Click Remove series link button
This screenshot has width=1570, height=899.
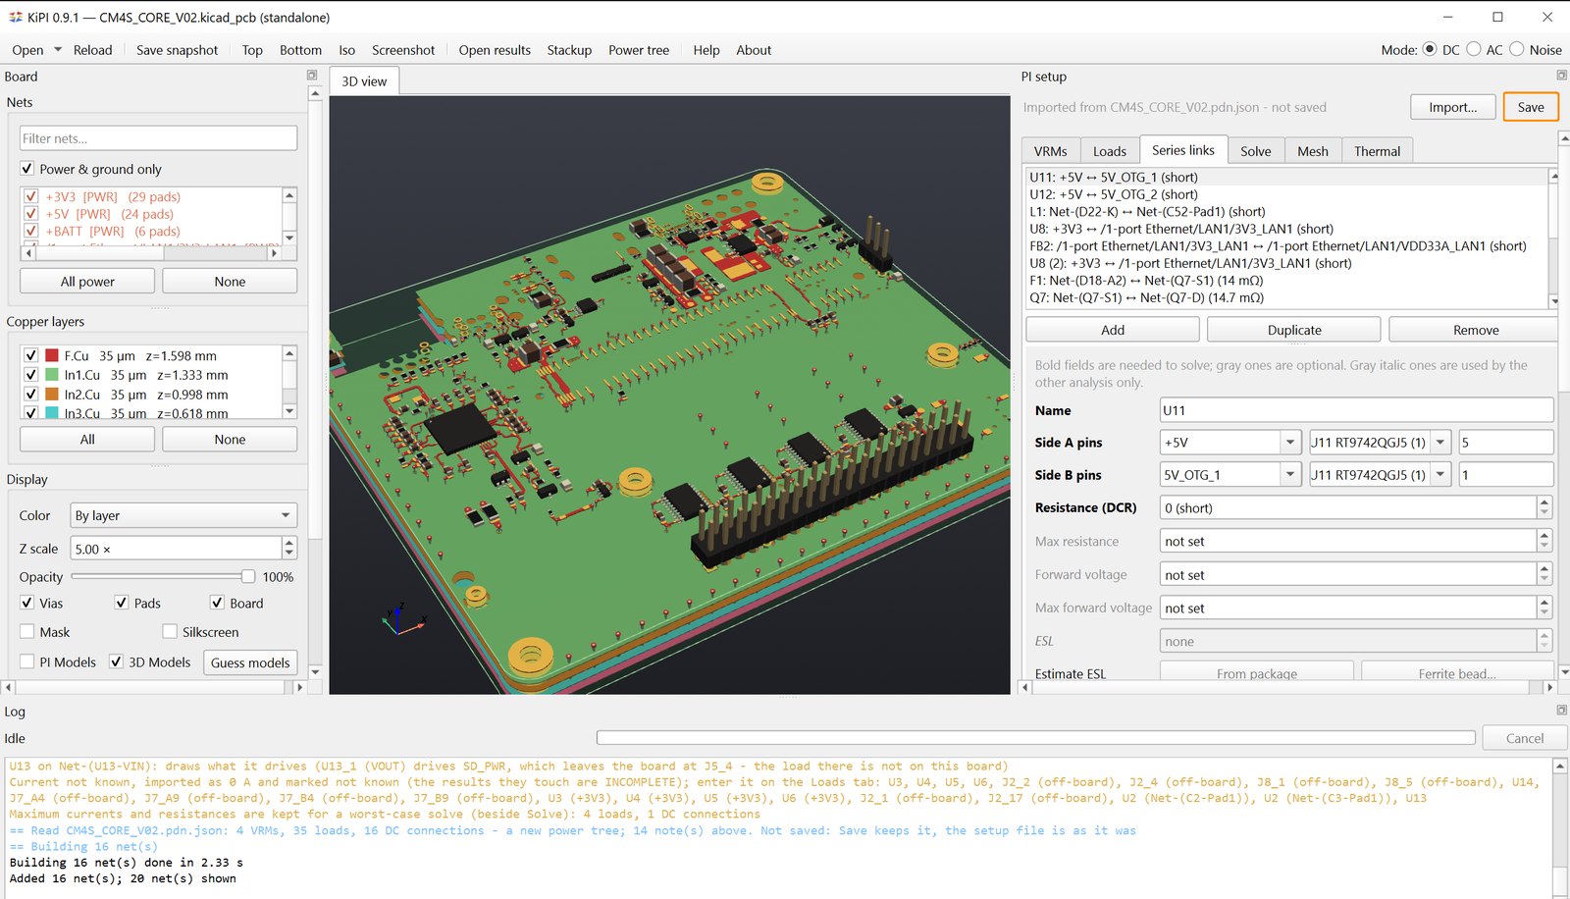coord(1475,330)
